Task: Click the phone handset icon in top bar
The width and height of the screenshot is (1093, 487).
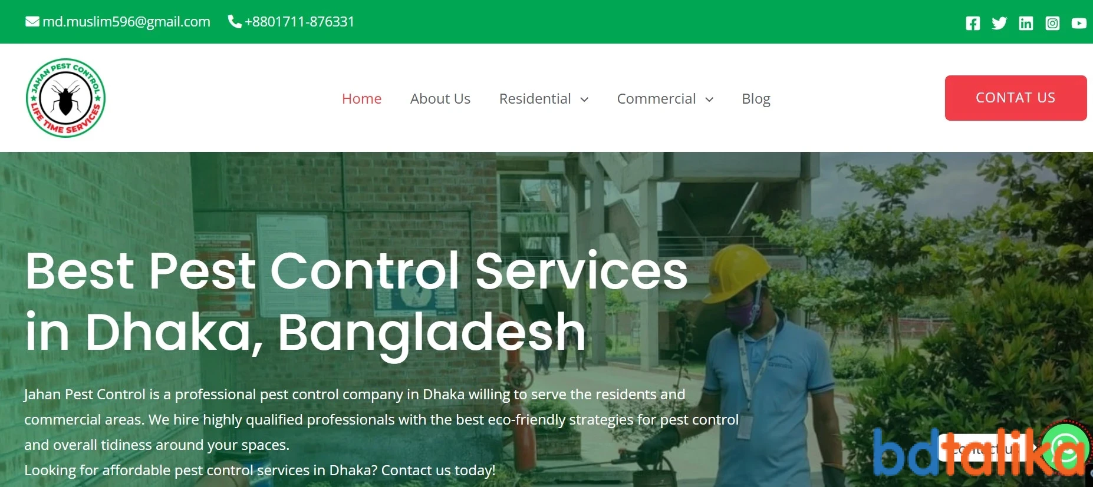Action: pyautogui.click(x=235, y=22)
